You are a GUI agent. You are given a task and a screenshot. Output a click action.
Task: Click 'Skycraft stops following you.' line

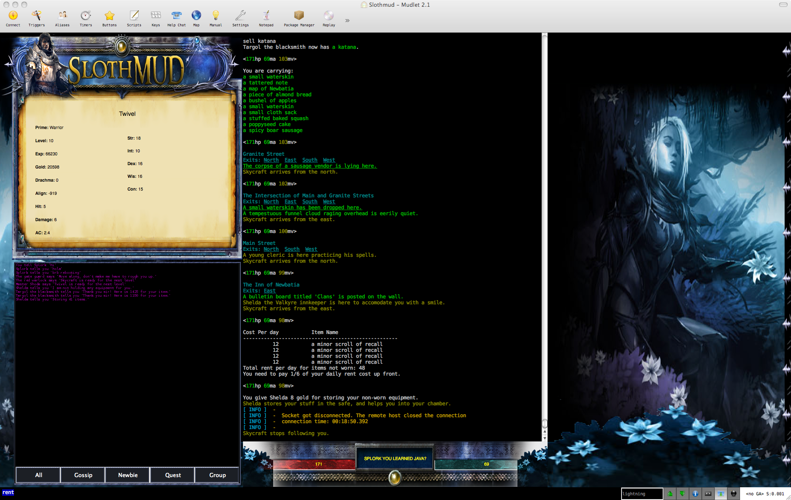pos(286,433)
